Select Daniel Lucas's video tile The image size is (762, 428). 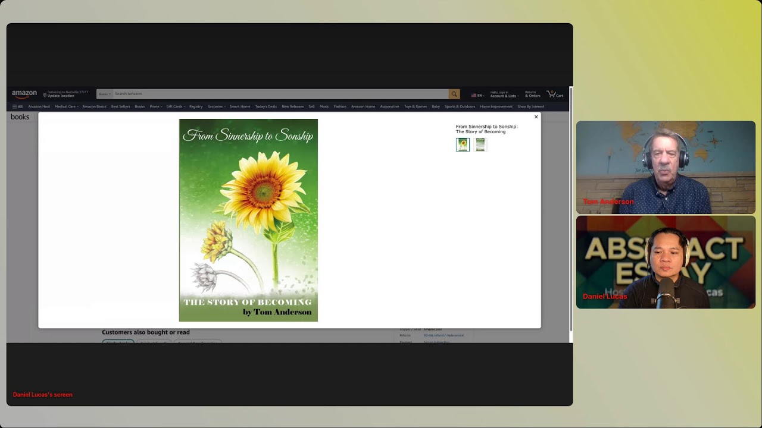coord(666,262)
